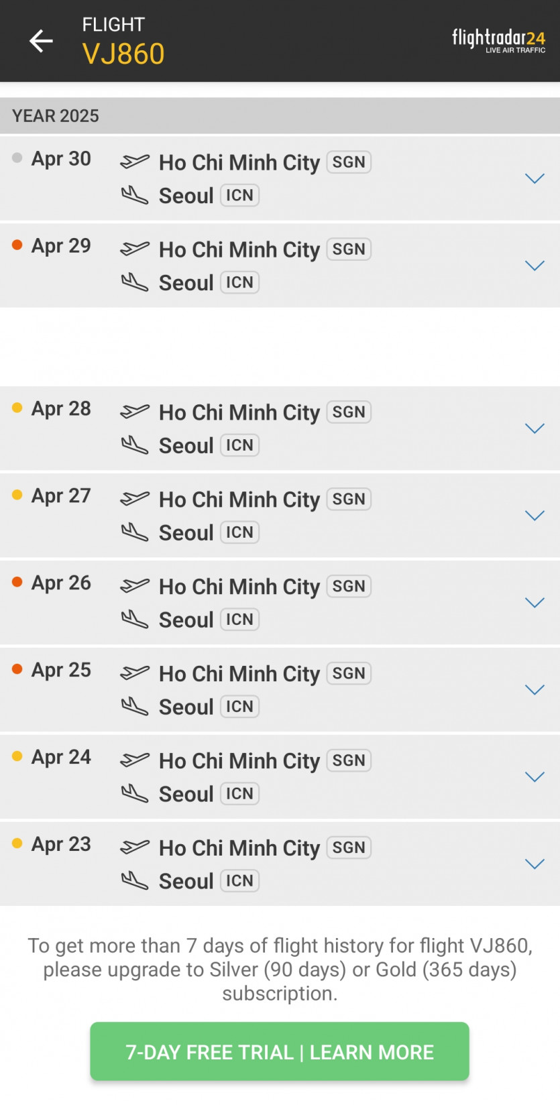This screenshot has width=560, height=1105.
Task: Select the Apr 25 flight date
Action: [61, 670]
